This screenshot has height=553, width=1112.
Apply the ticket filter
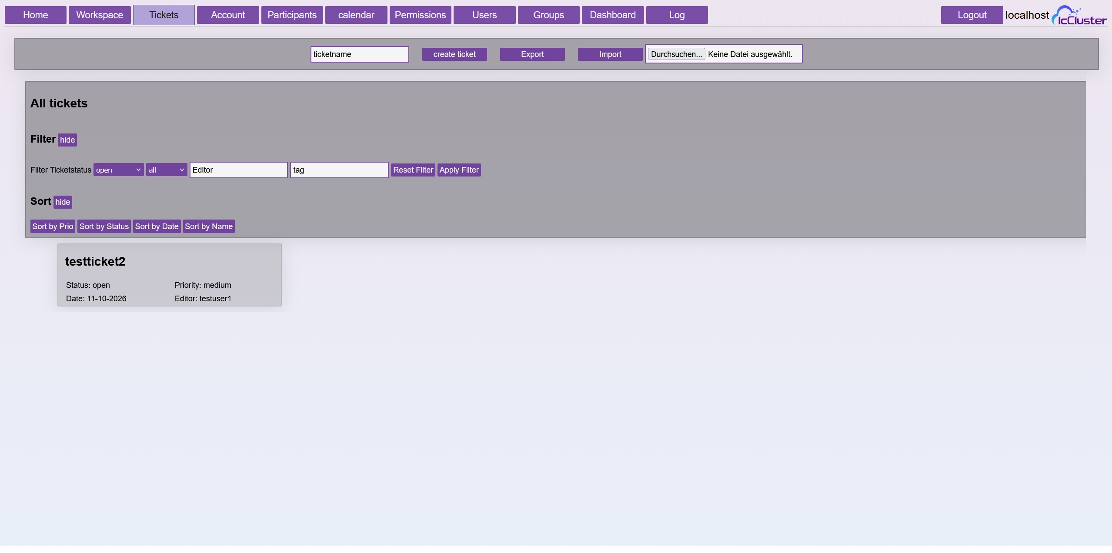tap(459, 170)
